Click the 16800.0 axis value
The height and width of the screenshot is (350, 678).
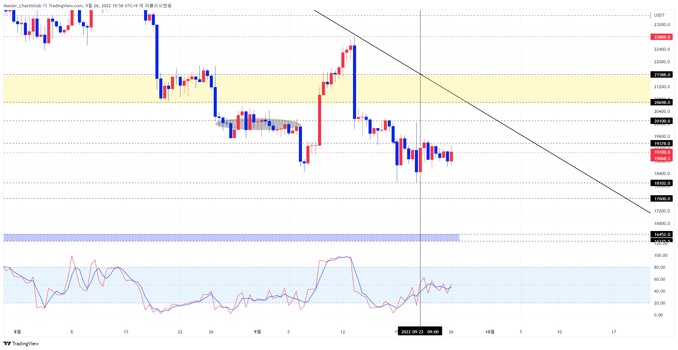click(x=662, y=224)
